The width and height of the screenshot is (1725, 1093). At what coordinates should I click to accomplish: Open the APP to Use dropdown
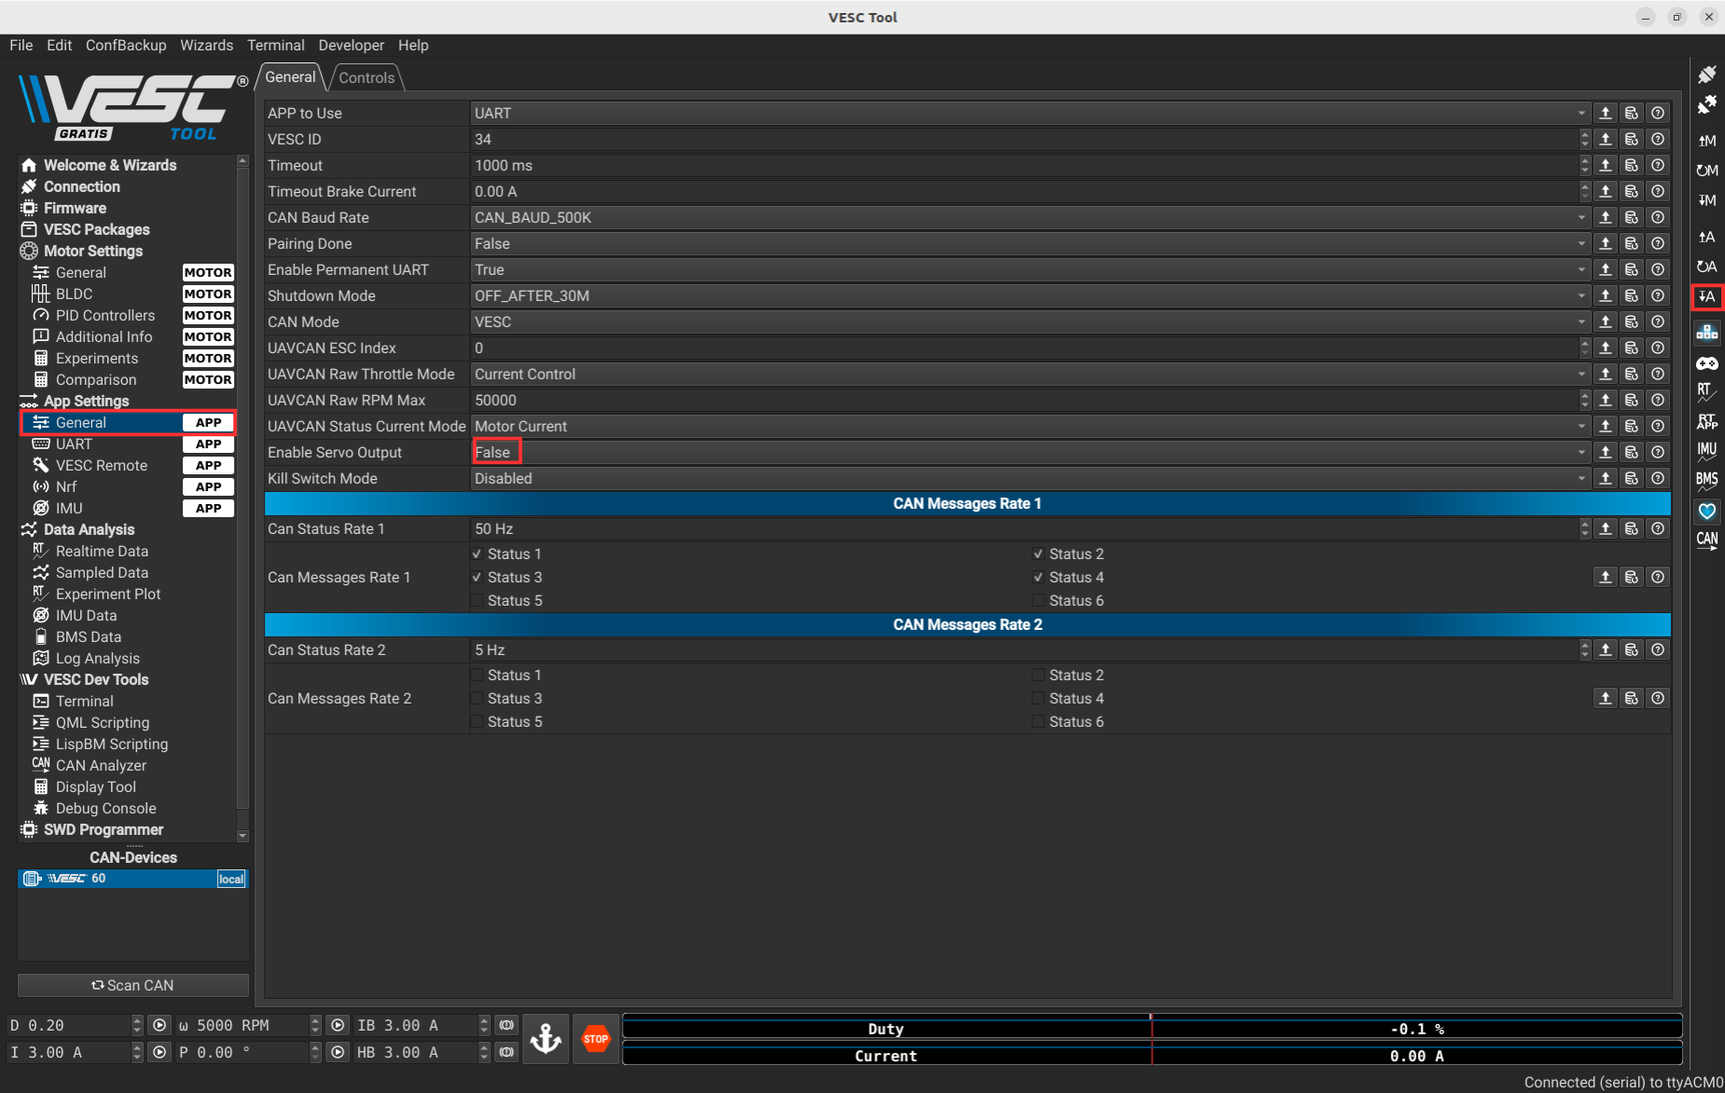click(1029, 113)
